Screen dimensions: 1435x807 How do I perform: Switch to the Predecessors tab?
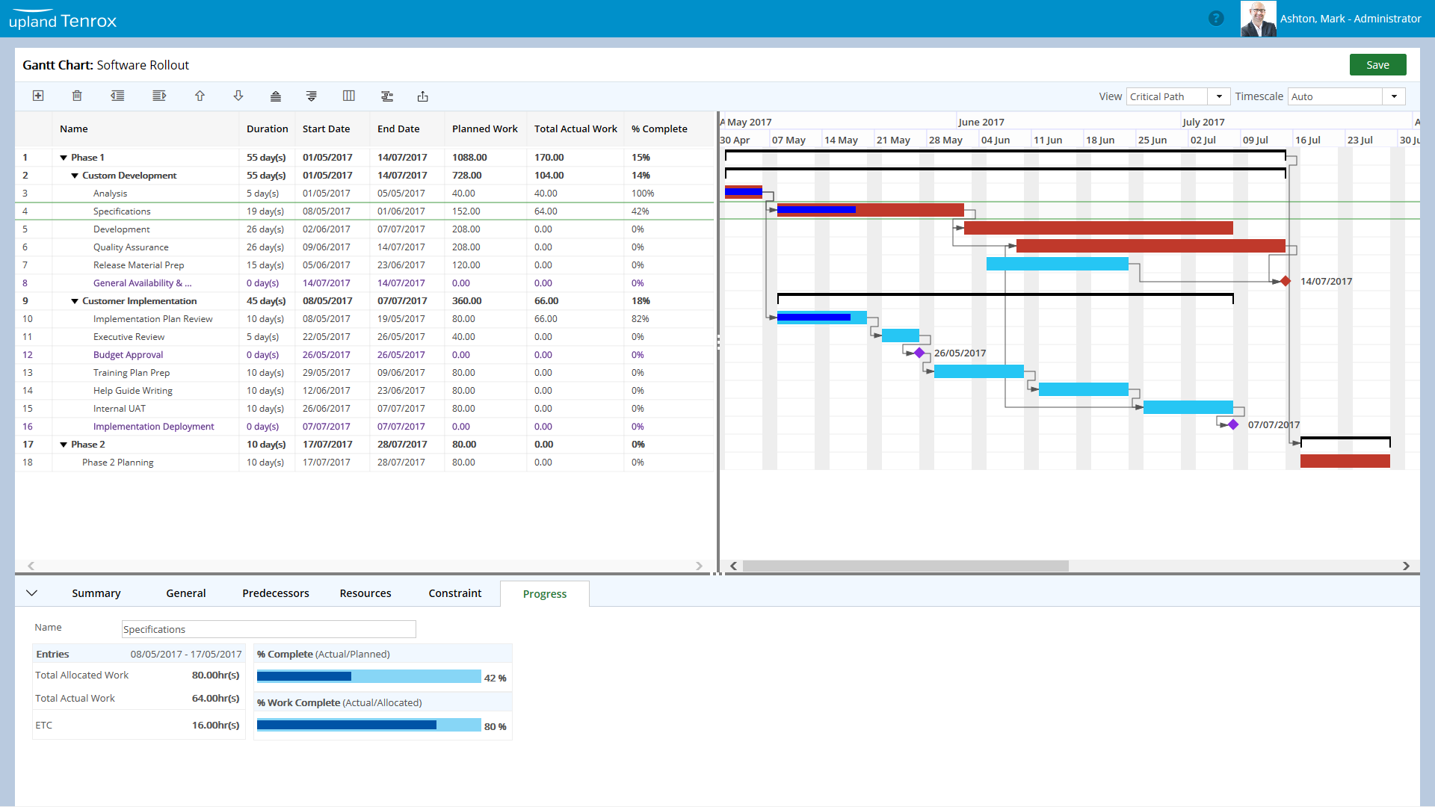click(275, 593)
